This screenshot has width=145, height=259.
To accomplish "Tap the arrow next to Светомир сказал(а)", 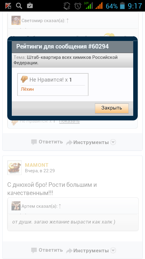I will tap(67, 21).
